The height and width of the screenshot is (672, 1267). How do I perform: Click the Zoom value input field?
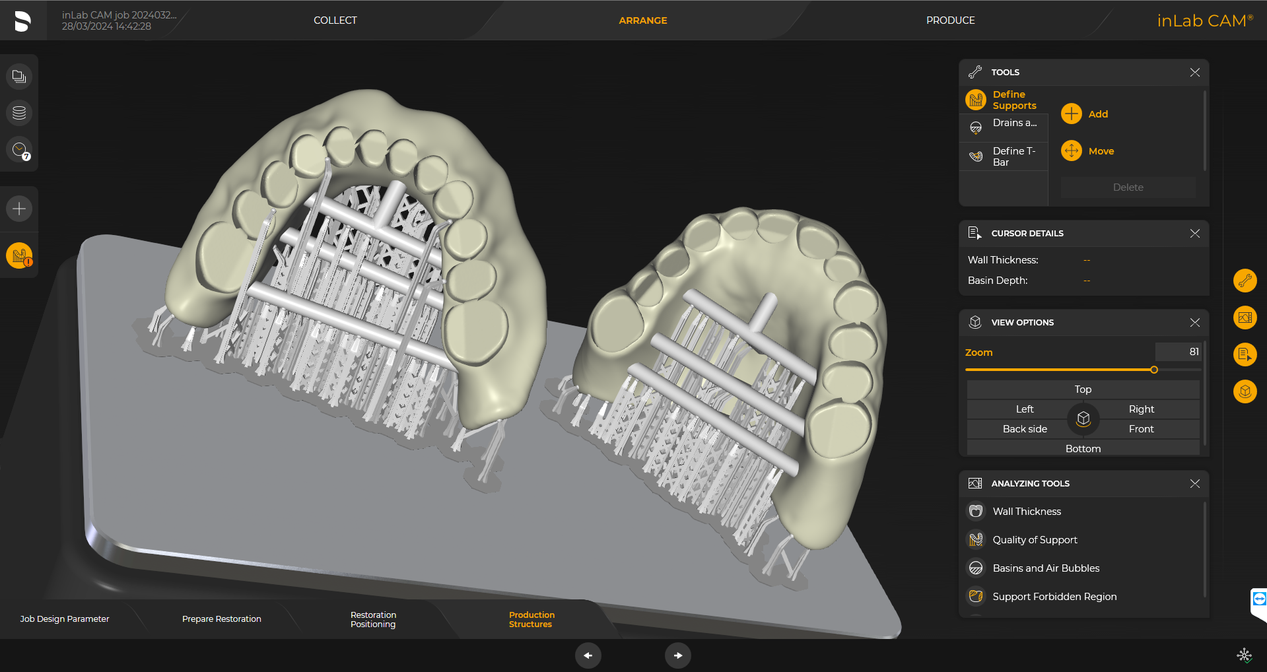1178,352
